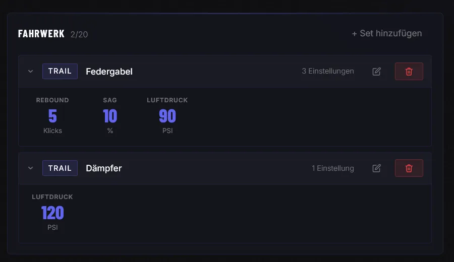The height and width of the screenshot is (262, 454).
Task: Collapse the Dämpfer set chevron
Action: [x=30, y=168]
